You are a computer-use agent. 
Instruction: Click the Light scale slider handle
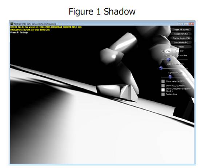[170, 77]
